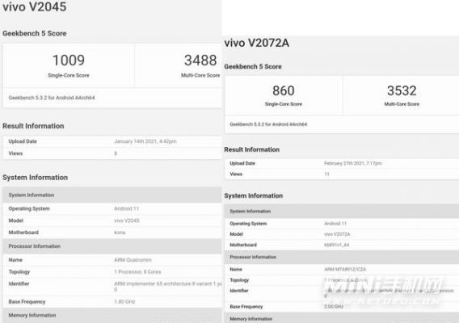
Task: Click Model label in V2045 table
Action: pos(16,220)
